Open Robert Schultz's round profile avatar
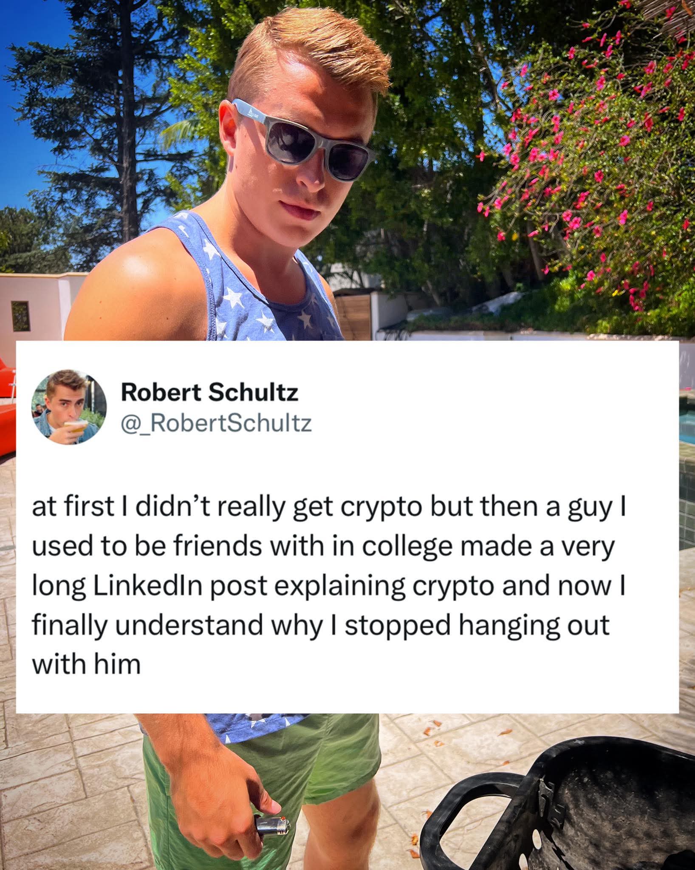695x870 pixels. coord(68,407)
